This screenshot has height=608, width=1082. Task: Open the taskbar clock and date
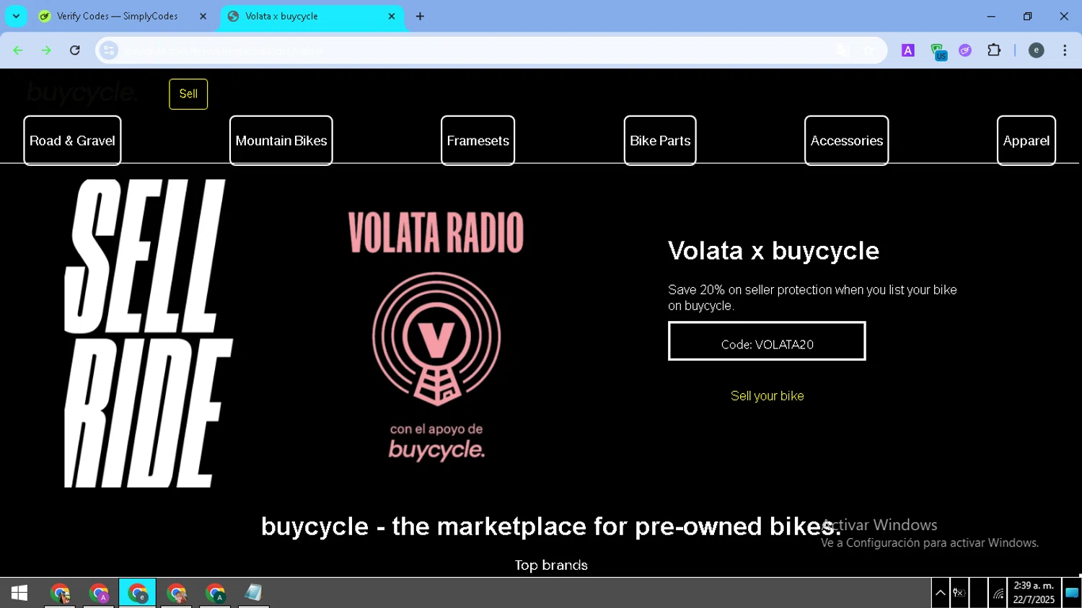pyautogui.click(x=1034, y=593)
